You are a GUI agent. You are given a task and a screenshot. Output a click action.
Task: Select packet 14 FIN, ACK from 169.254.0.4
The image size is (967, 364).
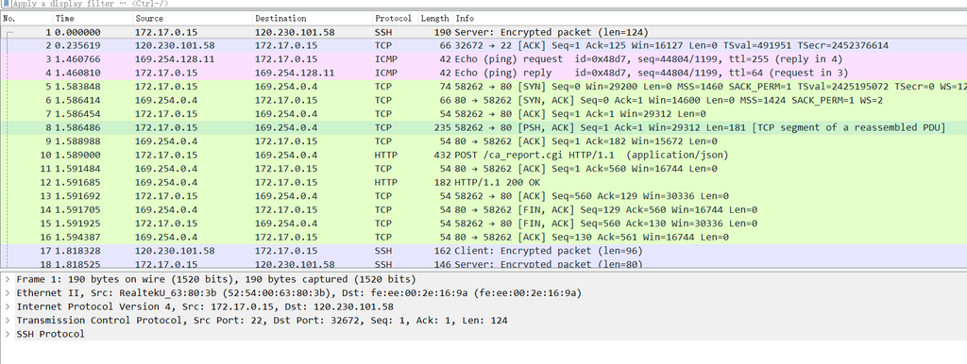[x=483, y=210]
